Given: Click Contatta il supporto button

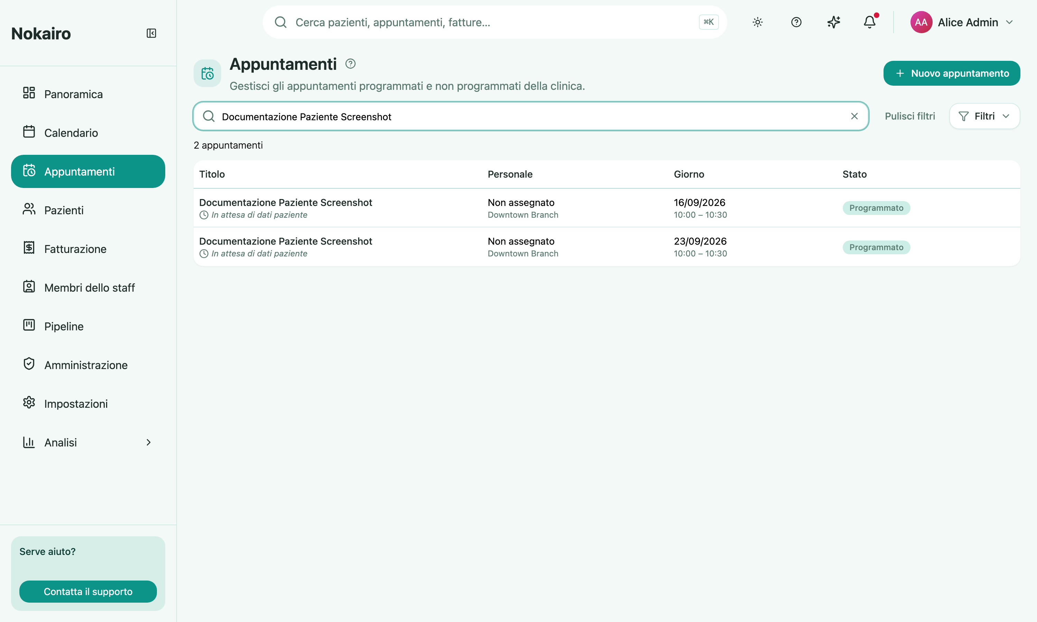Looking at the screenshot, I should click(x=88, y=591).
